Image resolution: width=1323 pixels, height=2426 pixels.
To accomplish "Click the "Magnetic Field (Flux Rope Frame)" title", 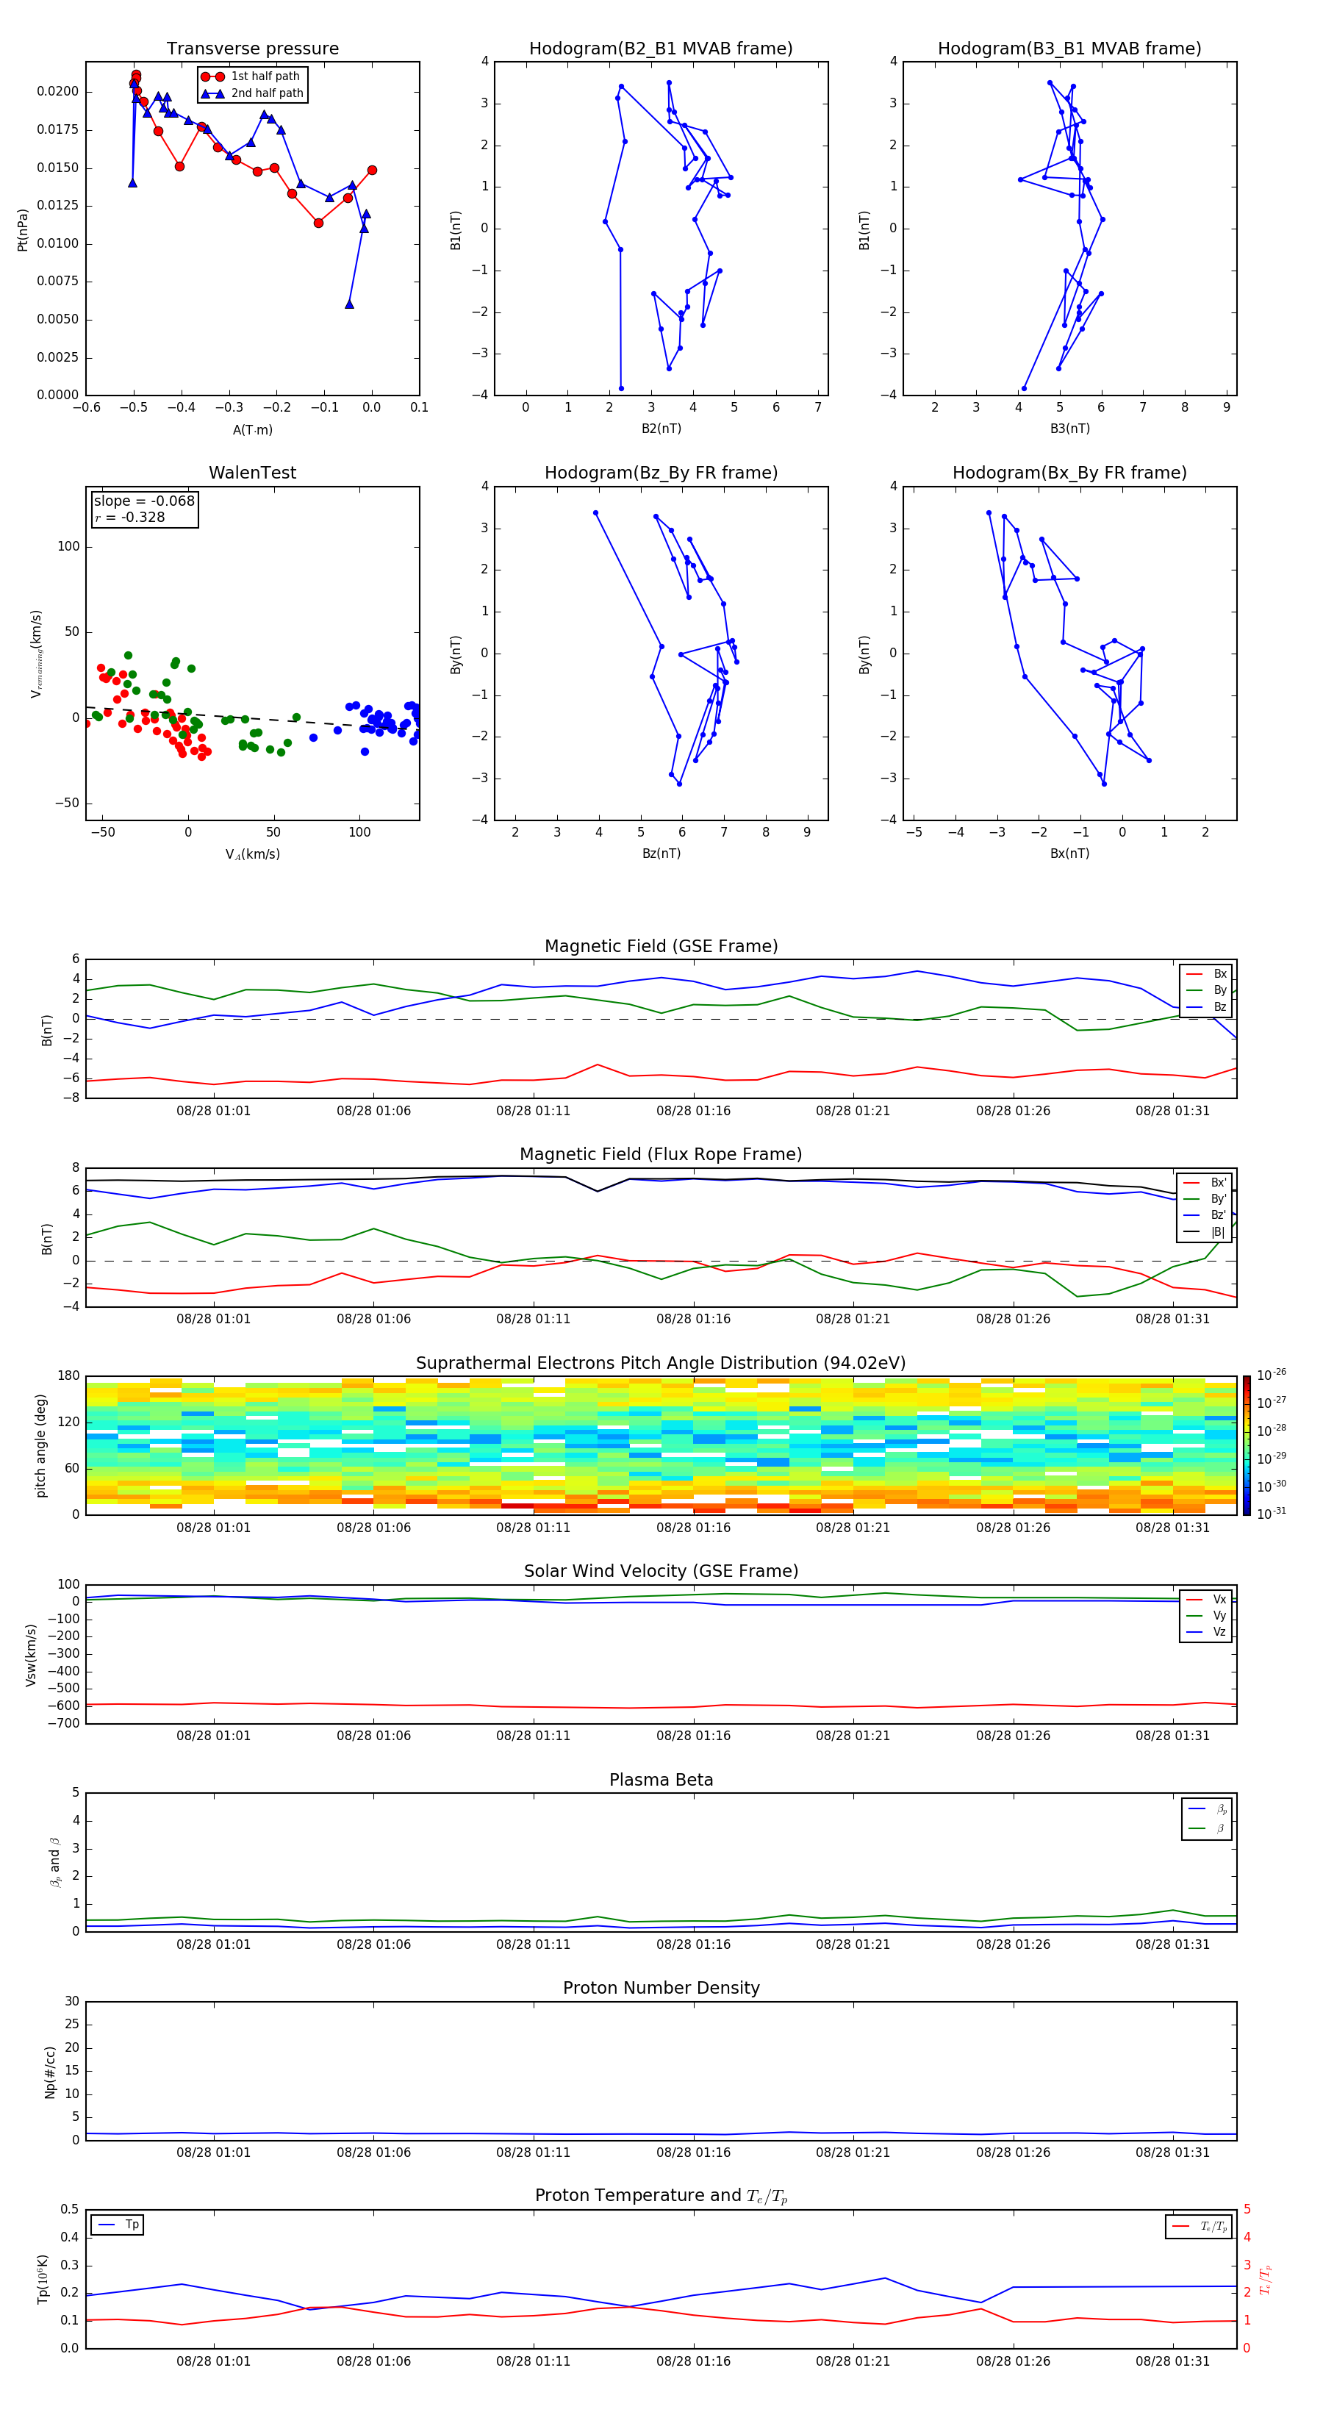I will coord(661,1155).
